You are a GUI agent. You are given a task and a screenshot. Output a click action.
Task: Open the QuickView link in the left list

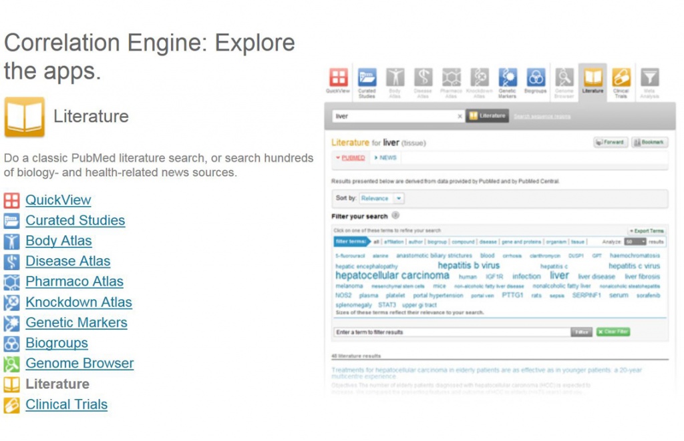[58, 200]
